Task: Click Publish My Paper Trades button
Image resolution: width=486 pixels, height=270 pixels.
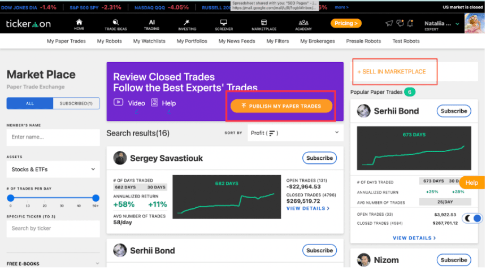Action: (281, 106)
